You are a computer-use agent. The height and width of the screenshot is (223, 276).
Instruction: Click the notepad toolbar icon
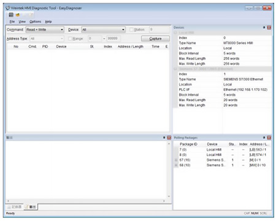[x=31, y=15]
